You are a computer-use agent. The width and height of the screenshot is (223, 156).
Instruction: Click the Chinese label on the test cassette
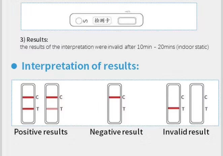click(x=102, y=21)
